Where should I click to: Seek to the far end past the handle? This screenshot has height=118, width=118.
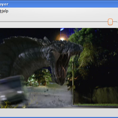click(x=115, y=22)
